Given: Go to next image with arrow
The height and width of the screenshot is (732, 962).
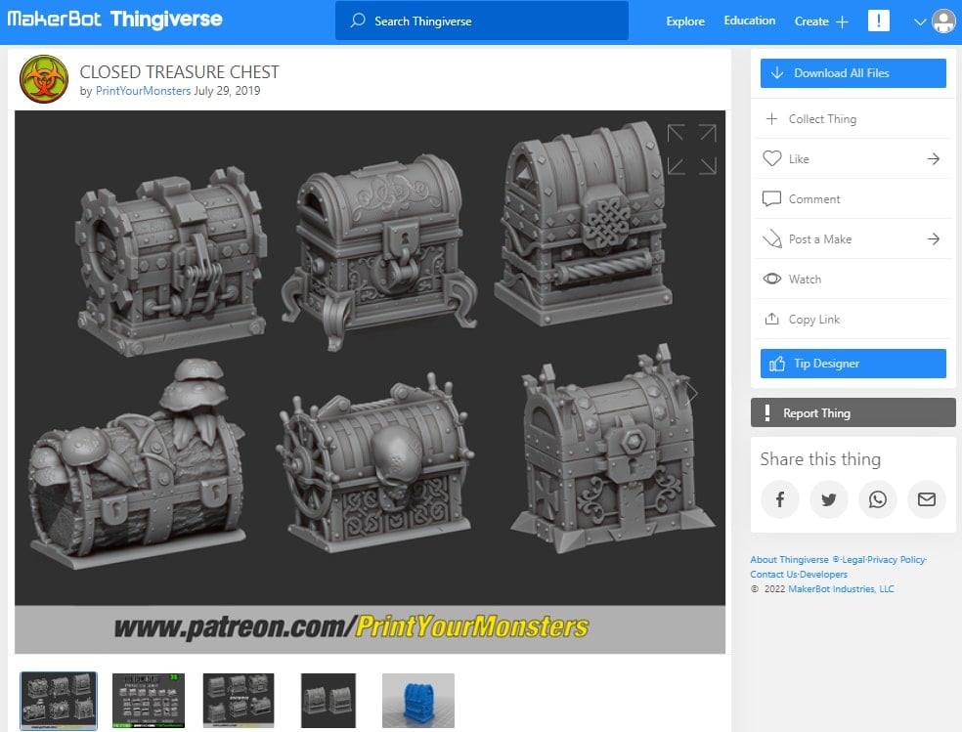Looking at the screenshot, I should tap(693, 393).
